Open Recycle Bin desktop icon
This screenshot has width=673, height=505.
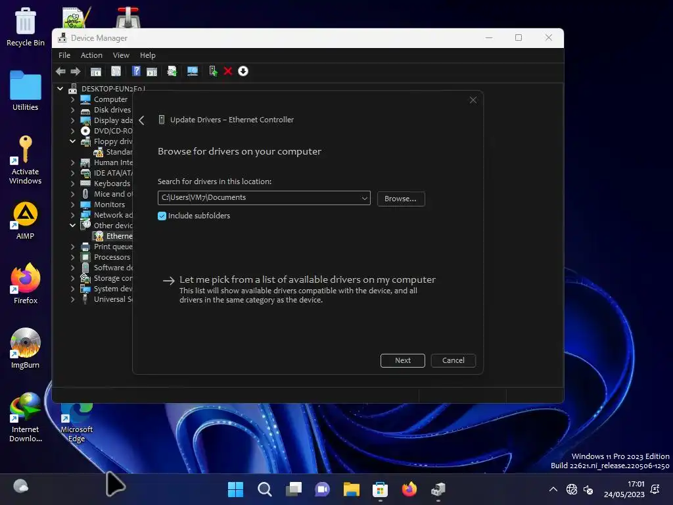[26, 26]
